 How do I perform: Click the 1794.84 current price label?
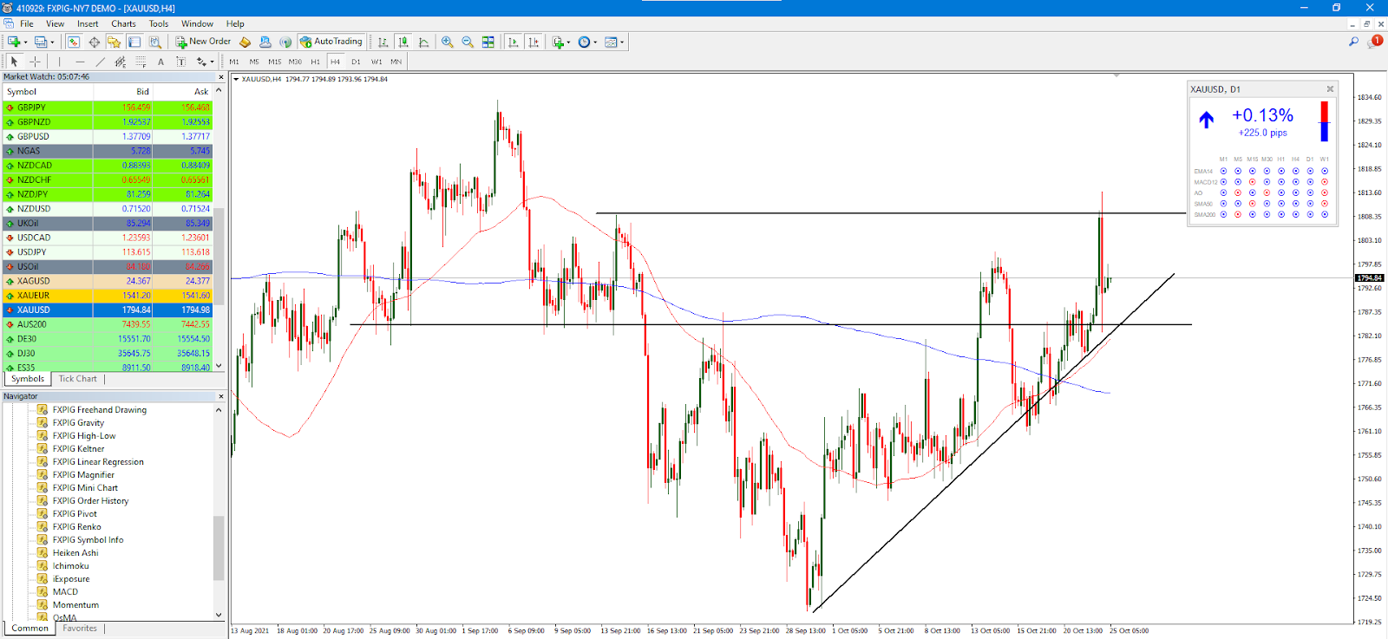[x=1370, y=278]
